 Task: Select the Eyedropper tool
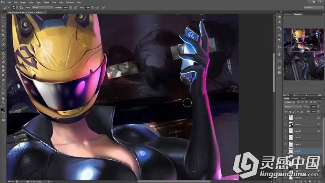(3, 40)
